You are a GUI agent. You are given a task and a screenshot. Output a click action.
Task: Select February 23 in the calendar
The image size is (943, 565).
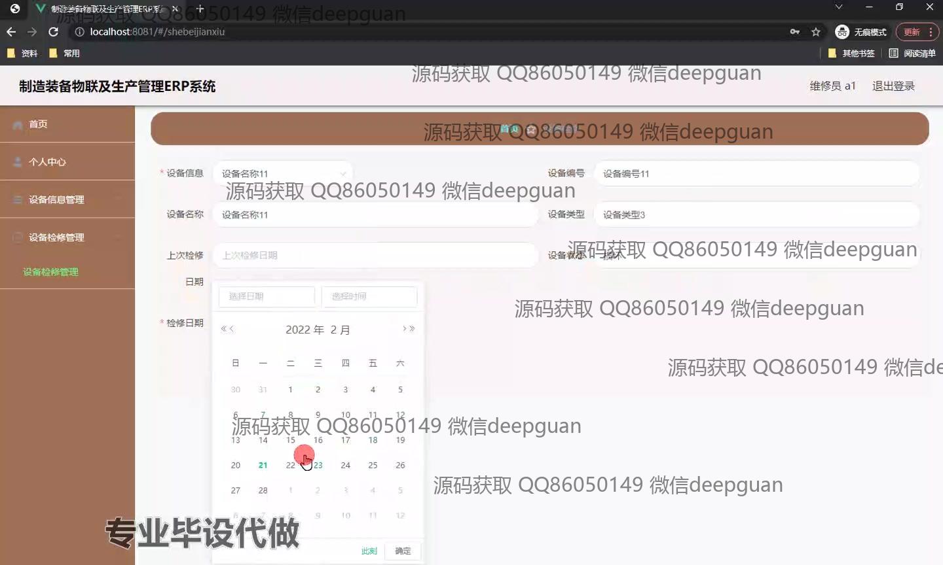tap(318, 465)
